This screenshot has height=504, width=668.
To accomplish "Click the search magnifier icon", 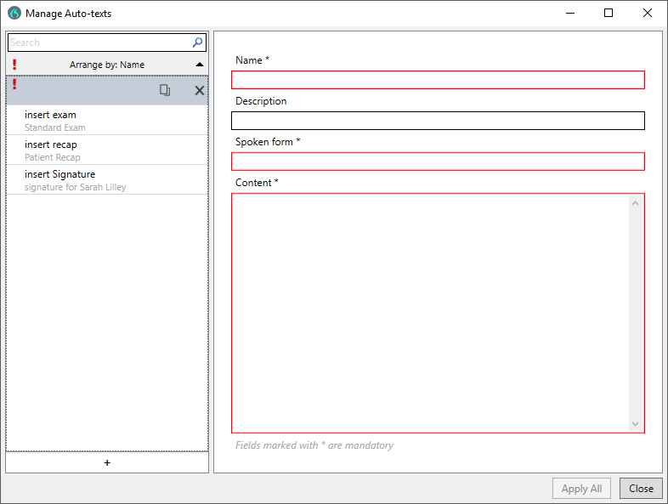I will 197,42.
